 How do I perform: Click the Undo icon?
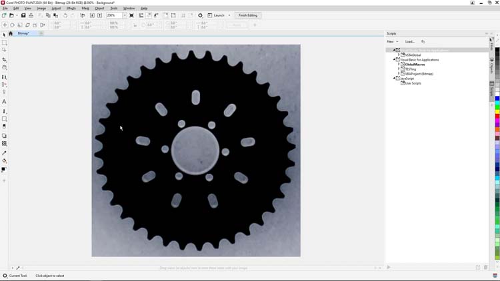click(x=65, y=15)
